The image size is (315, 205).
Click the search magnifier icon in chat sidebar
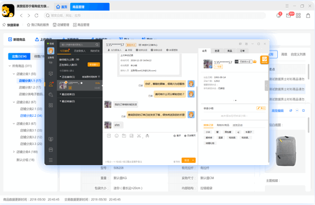pos(51,95)
